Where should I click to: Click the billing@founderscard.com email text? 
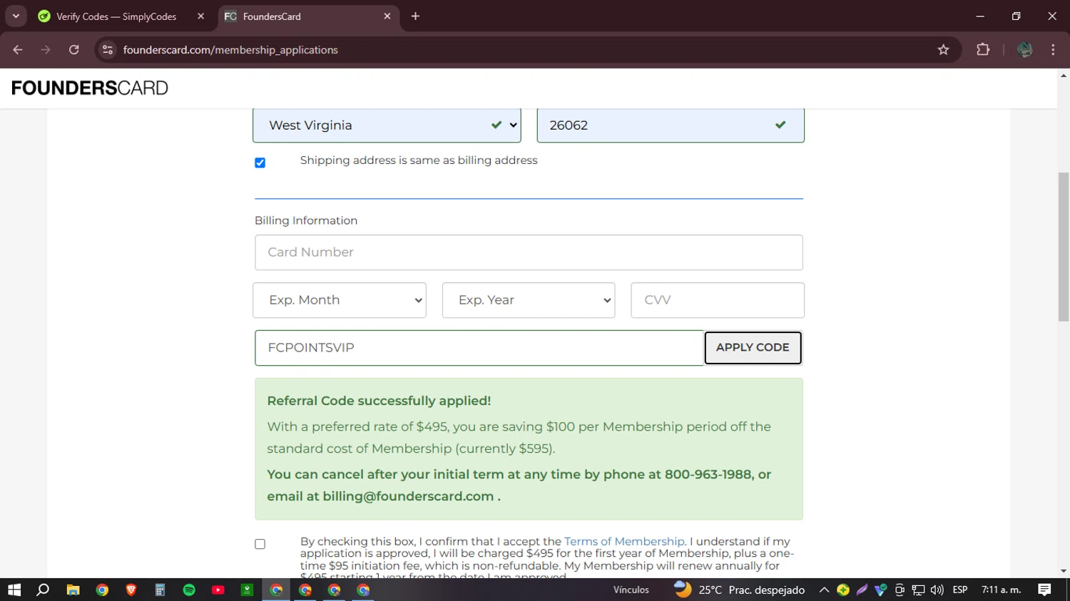click(x=408, y=496)
